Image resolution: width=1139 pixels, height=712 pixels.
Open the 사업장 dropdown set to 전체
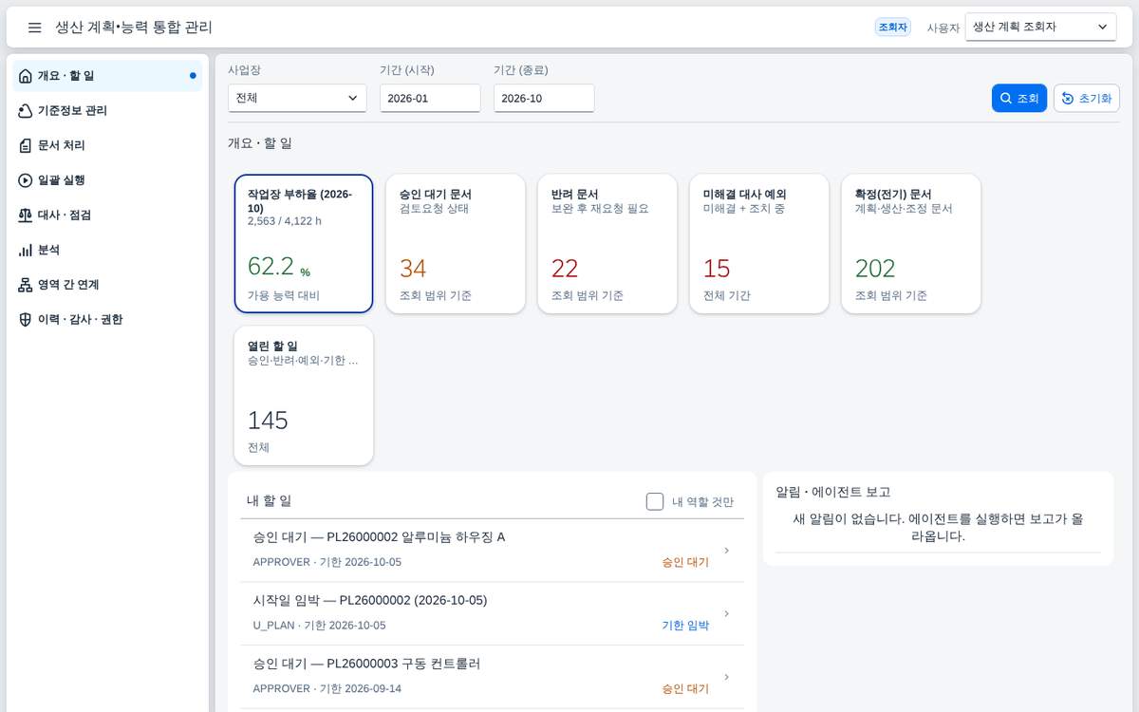coord(297,98)
